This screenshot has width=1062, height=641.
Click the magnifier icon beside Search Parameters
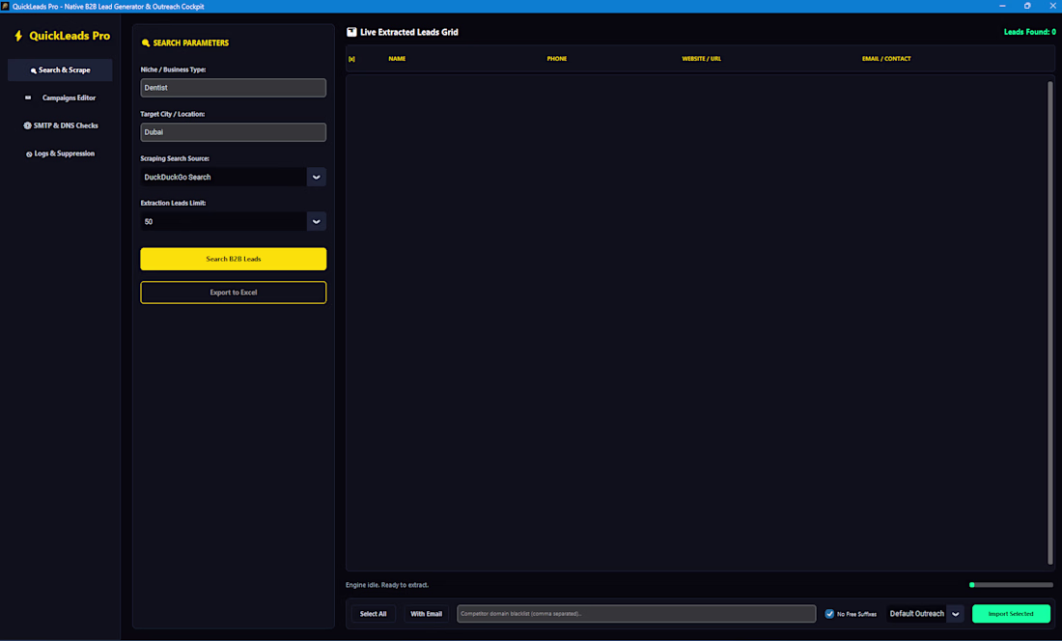pos(146,42)
